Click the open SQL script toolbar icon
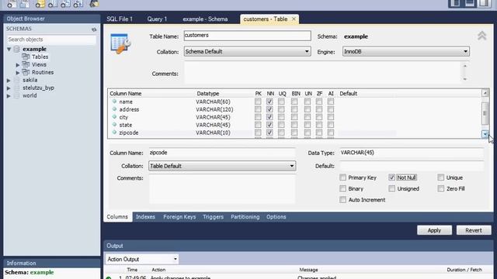Image resolution: width=497 pixels, height=279 pixels. [x=24, y=4]
